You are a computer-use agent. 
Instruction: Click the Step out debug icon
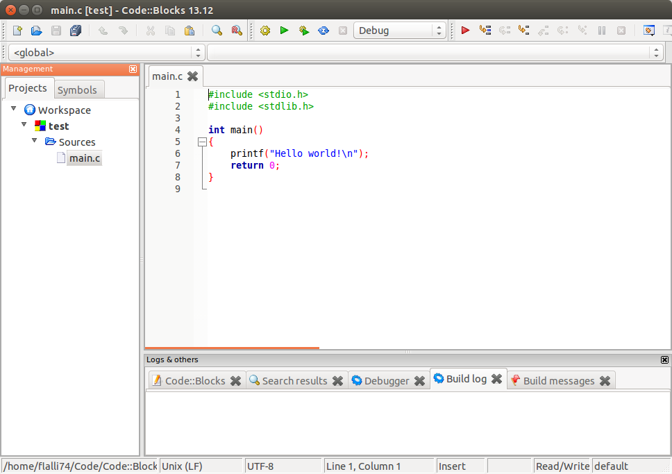[x=544, y=31]
